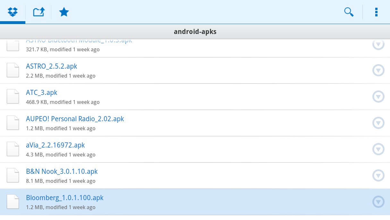Click the file icon beside AUPEO! Personal Radio_2.02.apk
Viewport: 390px width, 220px height.
pos(13,123)
